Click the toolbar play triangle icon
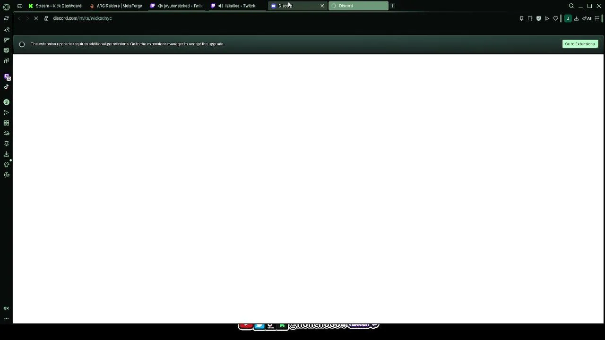 [547, 18]
